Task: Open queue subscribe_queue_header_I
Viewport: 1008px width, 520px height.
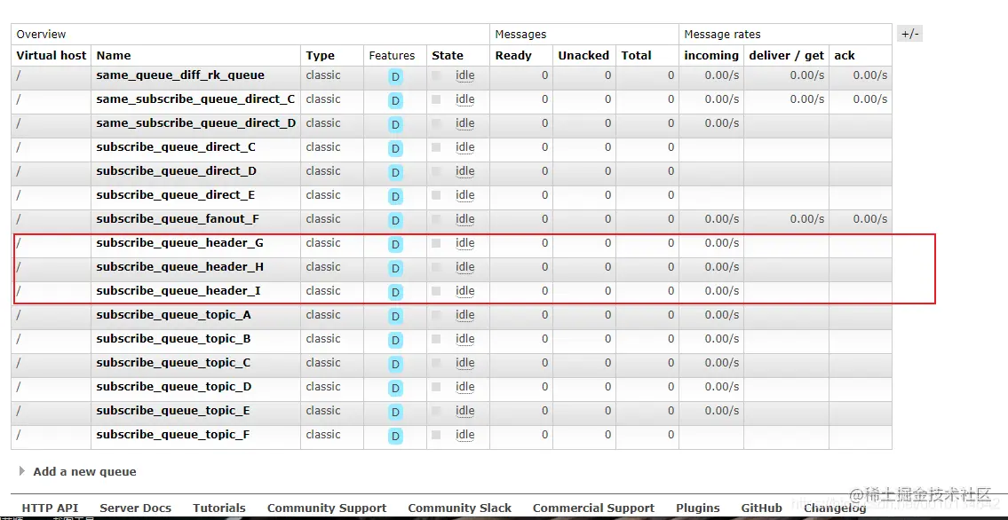Action: click(x=179, y=291)
